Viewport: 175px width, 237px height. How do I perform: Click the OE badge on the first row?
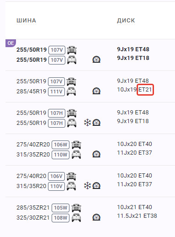[11, 43]
